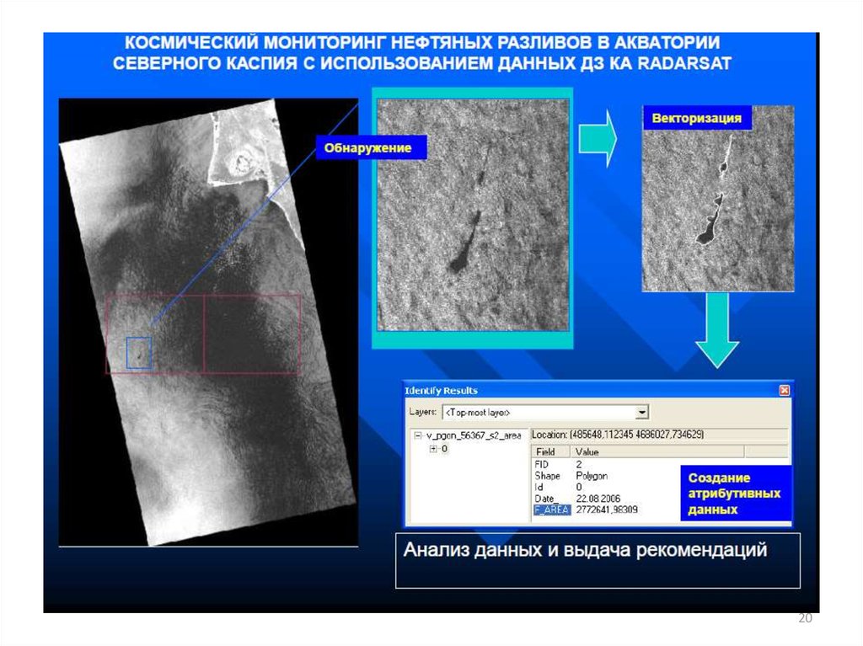Viewport: 863px width, 646px height.
Task: Select the highlighted F_AREA field row
Action: point(552,510)
